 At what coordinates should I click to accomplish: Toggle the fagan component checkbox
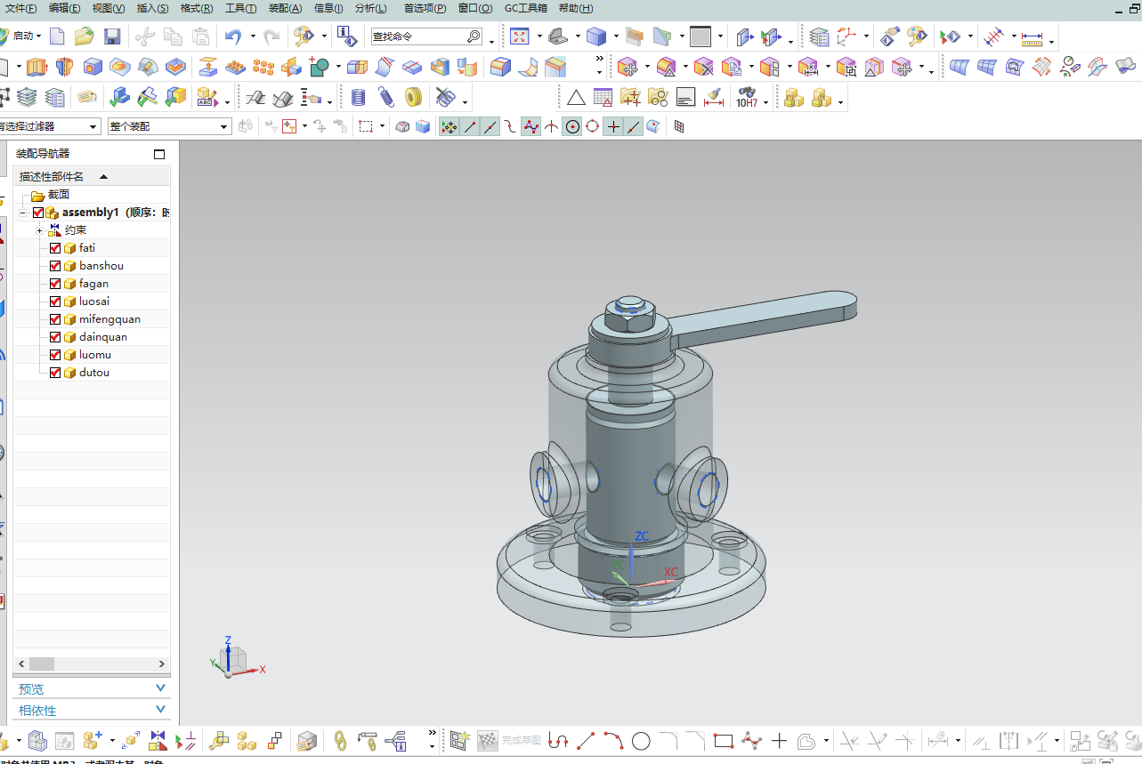pyautogui.click(x=55, y=284)
